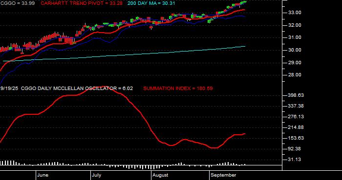Select the 9/19/25 date label

coord(9,89)
